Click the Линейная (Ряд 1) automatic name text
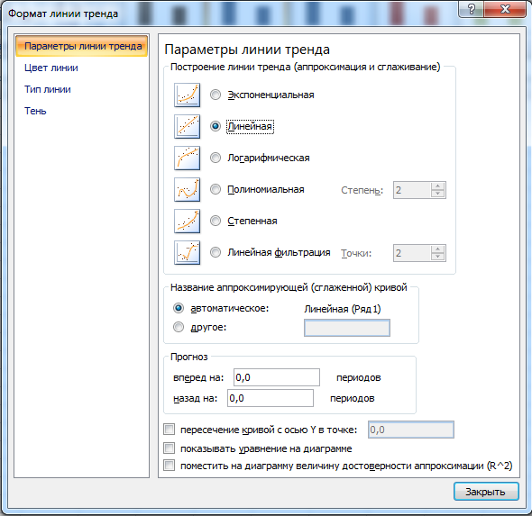The width and height of the screenshot is (532, 516). 343,309
